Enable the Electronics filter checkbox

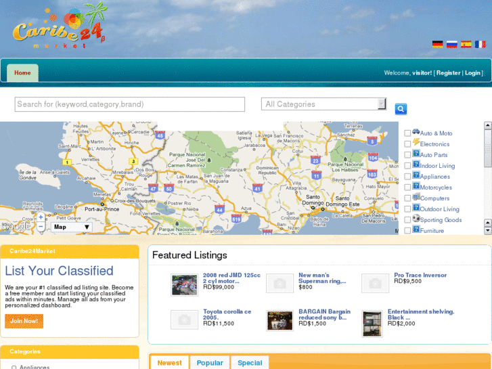(407, 144)
